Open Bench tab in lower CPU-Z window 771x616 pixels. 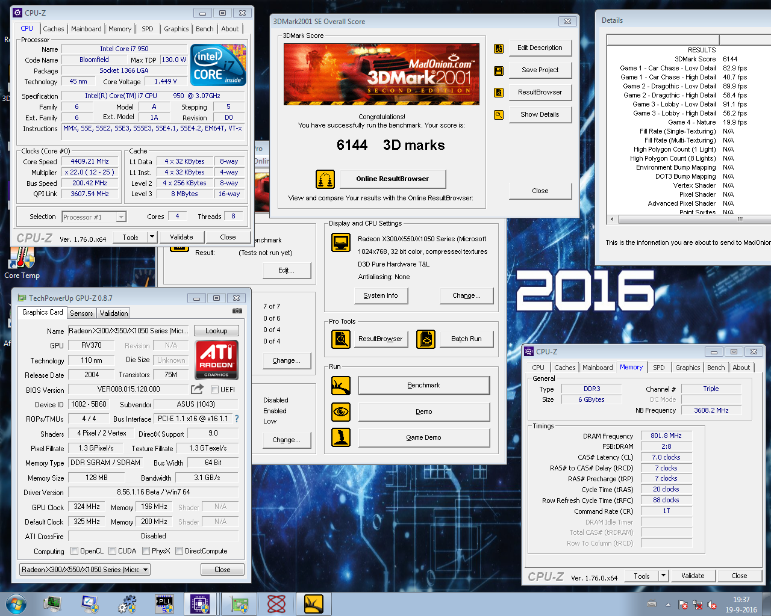pos(716,368)
